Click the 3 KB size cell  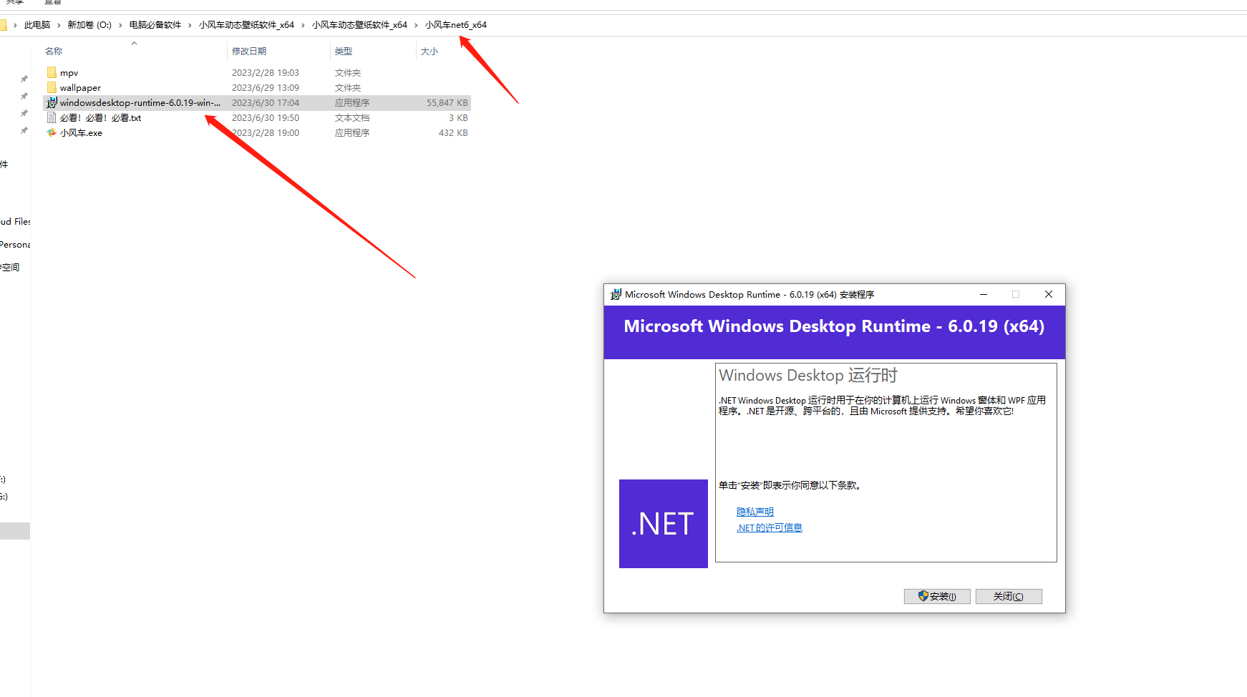click(458, 118)
